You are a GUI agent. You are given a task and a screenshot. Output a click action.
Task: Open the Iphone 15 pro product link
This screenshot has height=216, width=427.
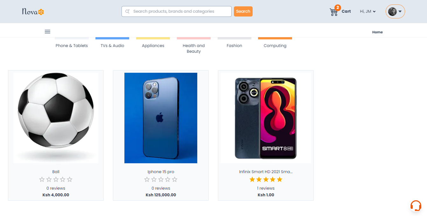click(x=161, y=172)
